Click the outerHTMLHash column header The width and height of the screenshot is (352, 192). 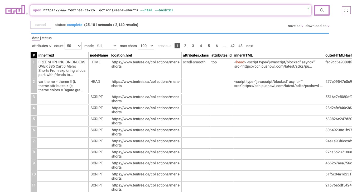coord(338,55)
